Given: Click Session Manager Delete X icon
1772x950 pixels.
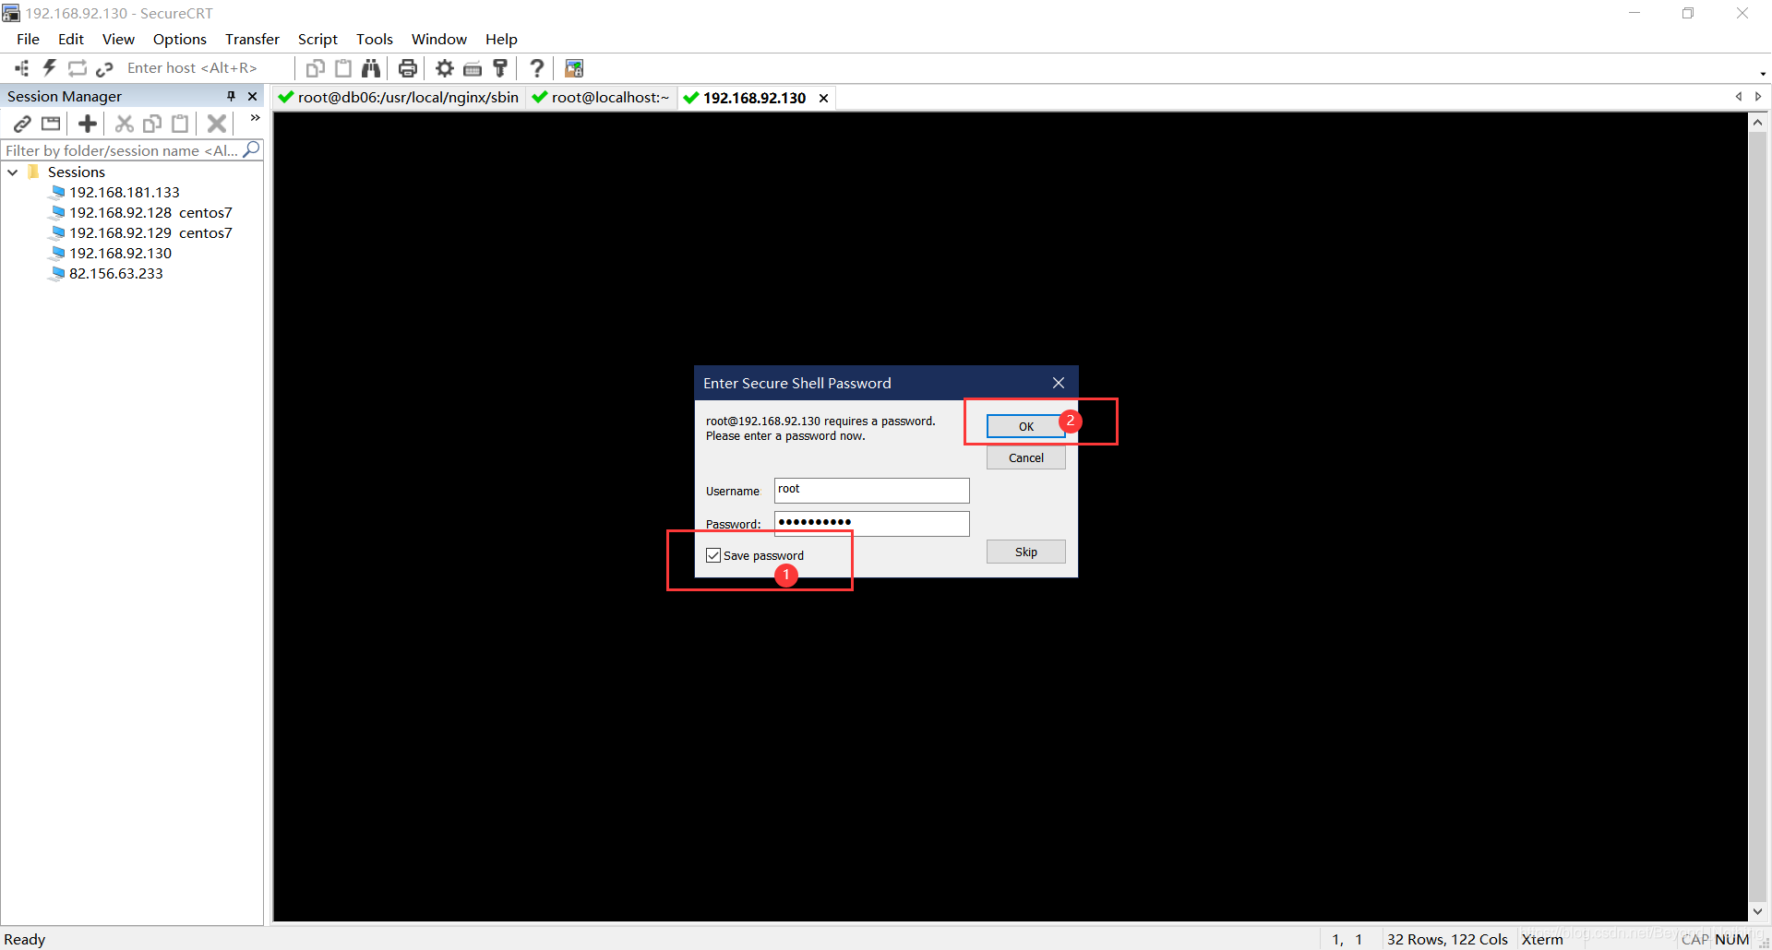Looking at the screenshot, I should [x=217, y=124].
